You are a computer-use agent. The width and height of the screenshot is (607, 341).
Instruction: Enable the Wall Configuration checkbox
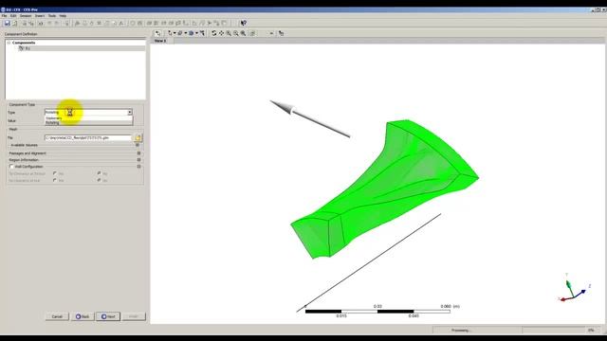[11, 167]
